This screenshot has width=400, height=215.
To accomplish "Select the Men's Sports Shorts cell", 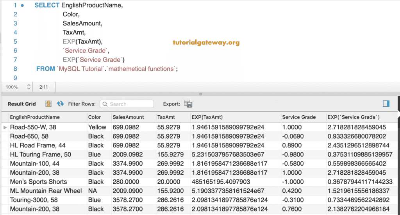I will coord(38,182).
